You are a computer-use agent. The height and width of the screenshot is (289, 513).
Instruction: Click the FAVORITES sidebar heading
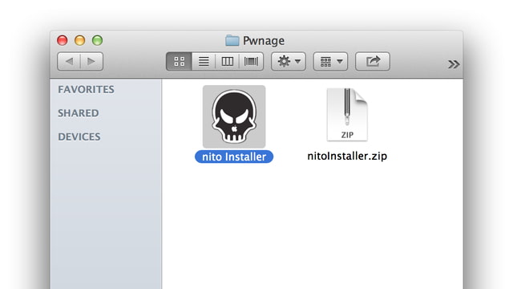tap(86, 89)
